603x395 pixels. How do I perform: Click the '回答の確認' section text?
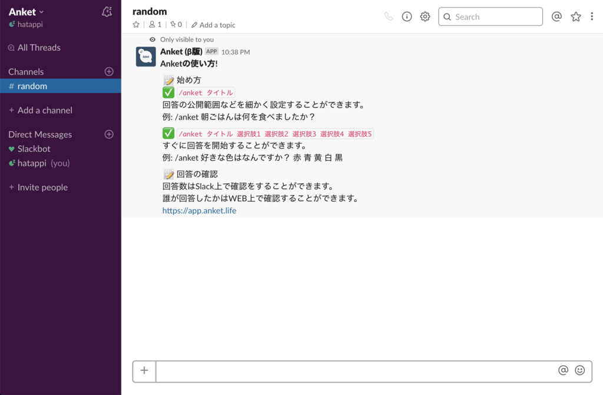pyautogui.click(x=197, y=174)
